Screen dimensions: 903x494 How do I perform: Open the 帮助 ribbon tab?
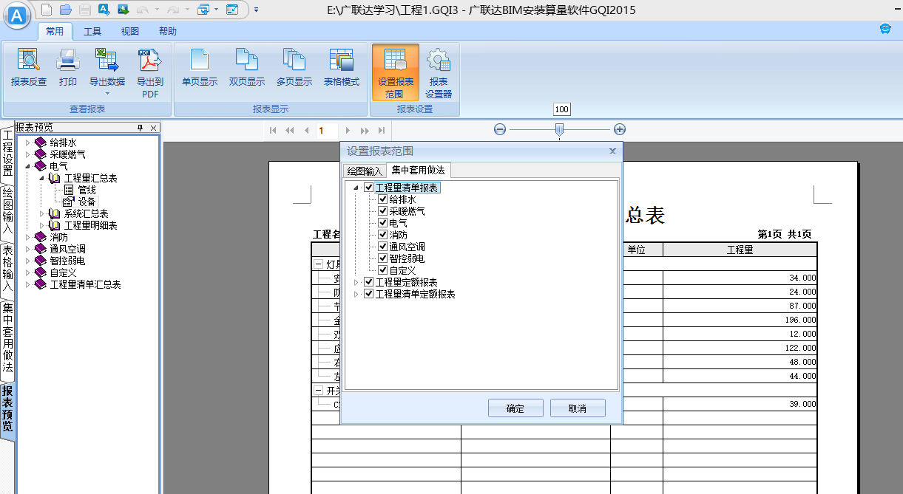pos(168,31)
